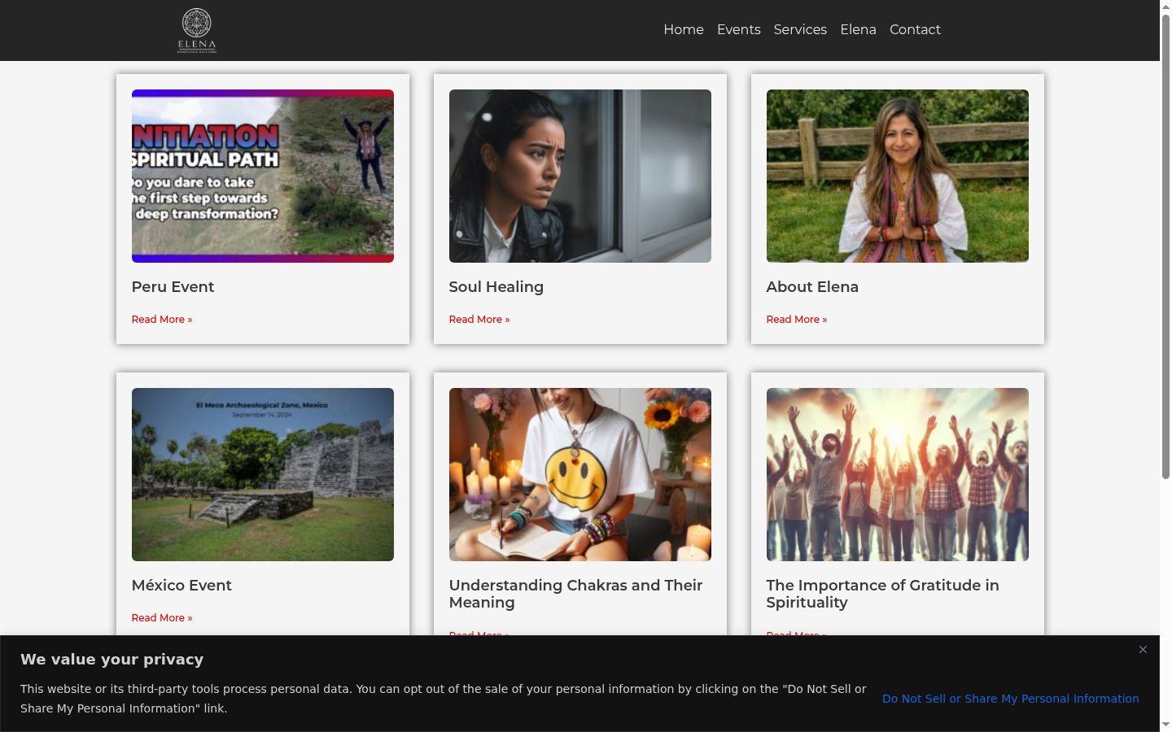Open Understanding Chakras and Their Meaning title

click(x=575, y=594)
